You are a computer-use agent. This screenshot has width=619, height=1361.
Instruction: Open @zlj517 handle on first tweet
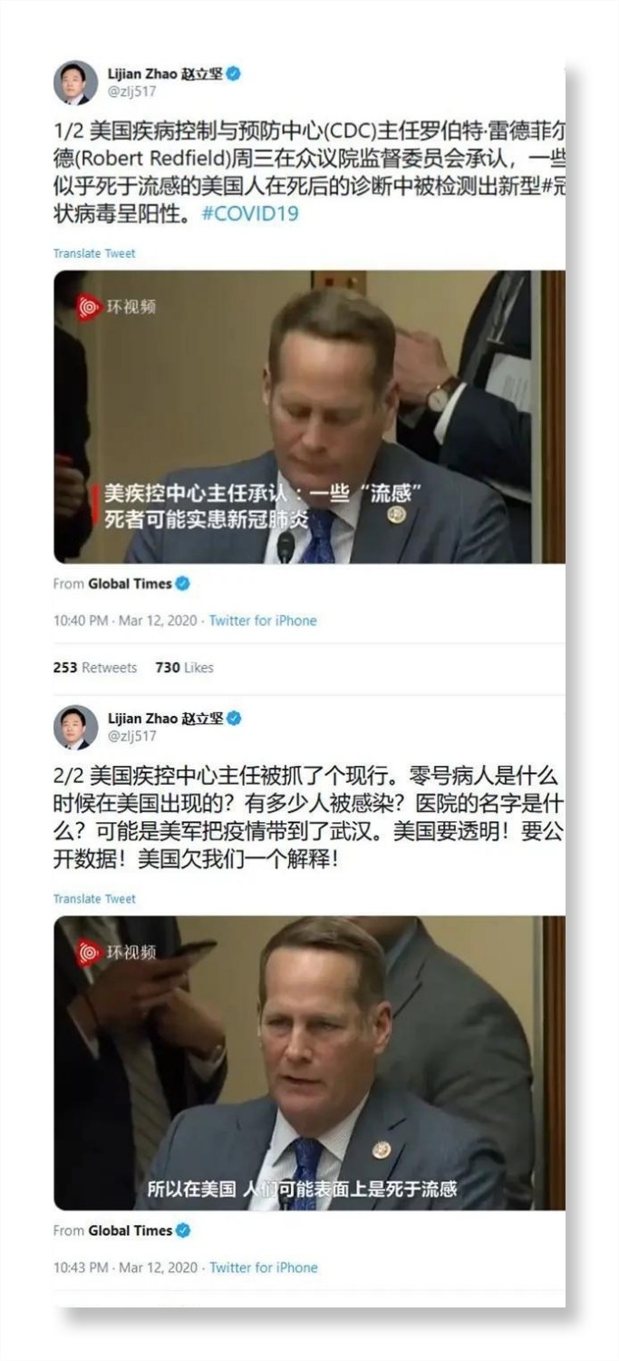tap(132, 92)
